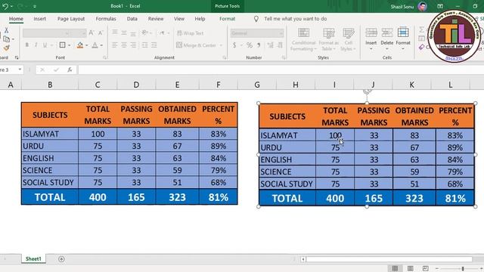Toggle Underline formatting
The height and width of the screenshot is (272, 484).
click(45, 45)
